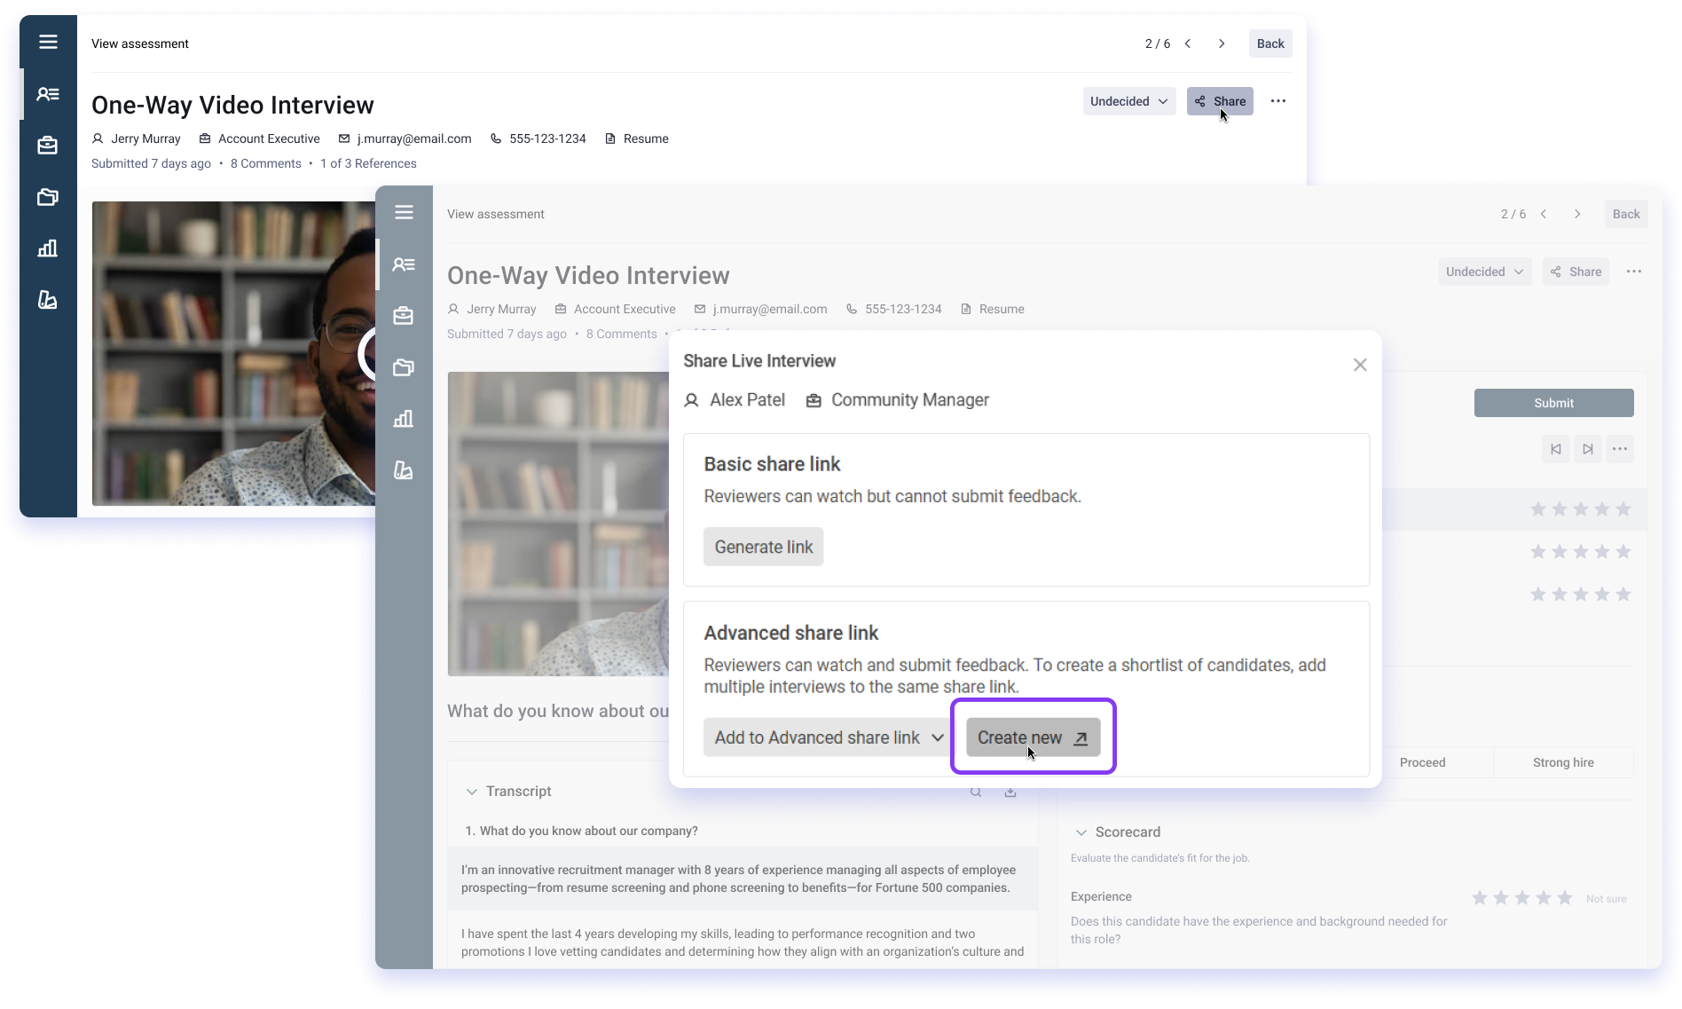Select Proceed recommendation option
This screenshot has height=1009, width=1682.
click(1423, 762)
